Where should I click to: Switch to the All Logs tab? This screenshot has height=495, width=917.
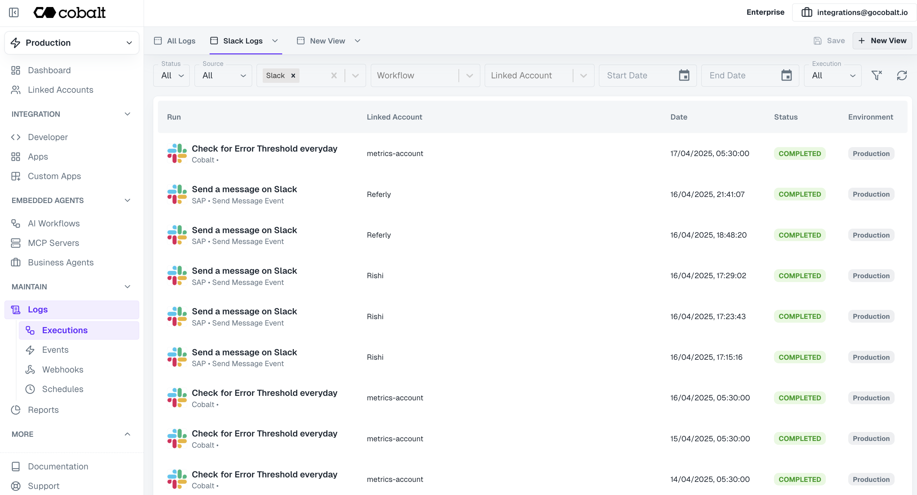pos(174,41)
